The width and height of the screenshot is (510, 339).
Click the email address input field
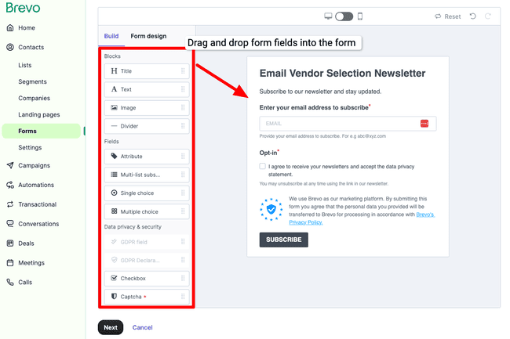(337, 124)
